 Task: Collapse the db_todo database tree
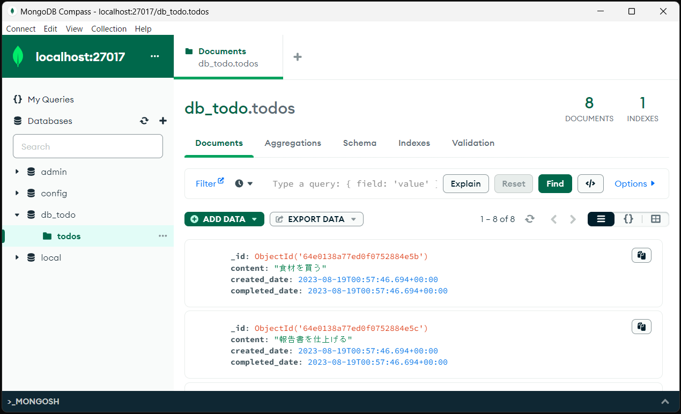17,215
